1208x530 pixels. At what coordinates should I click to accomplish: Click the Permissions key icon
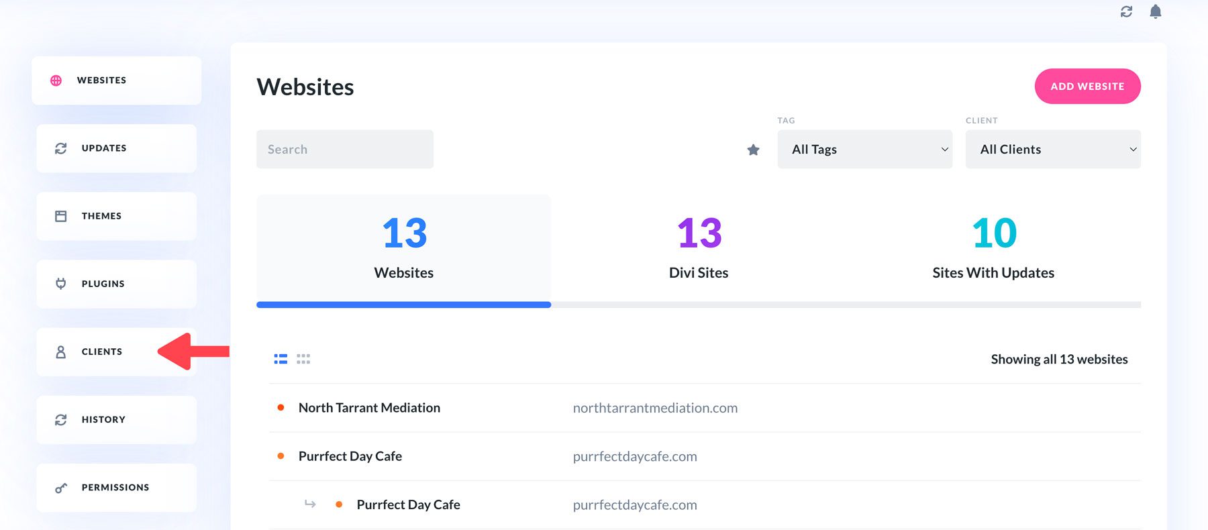[61, 488]
